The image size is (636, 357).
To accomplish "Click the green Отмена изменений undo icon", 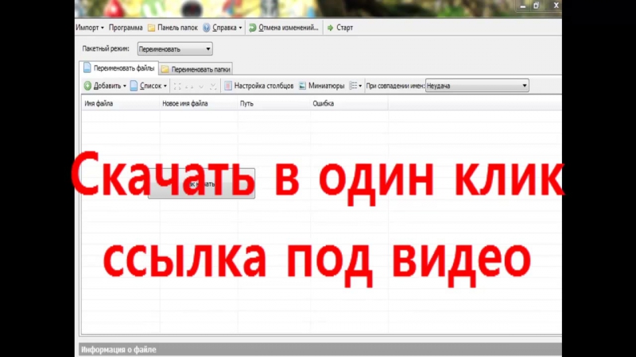I will (x=252, y=28).
